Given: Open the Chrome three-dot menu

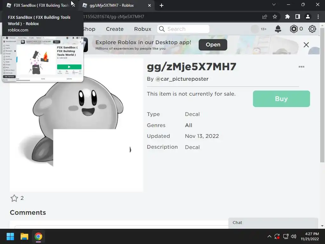Looking at the screenshot, I should [x=318, y=17].
